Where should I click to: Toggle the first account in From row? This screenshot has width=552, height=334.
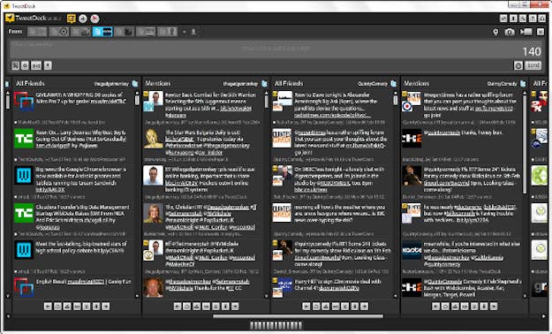click(37, 32)
